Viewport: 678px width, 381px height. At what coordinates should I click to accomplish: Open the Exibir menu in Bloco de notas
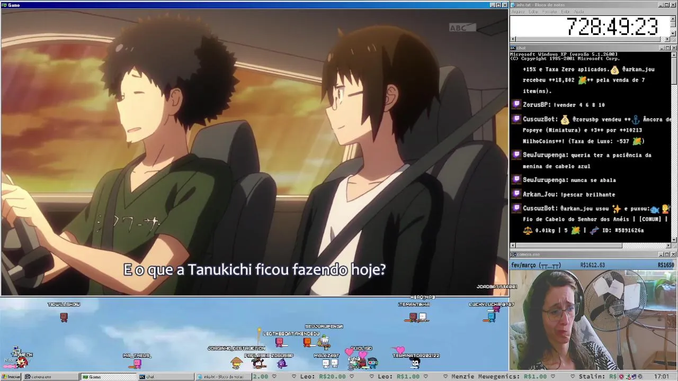point(565,12)
